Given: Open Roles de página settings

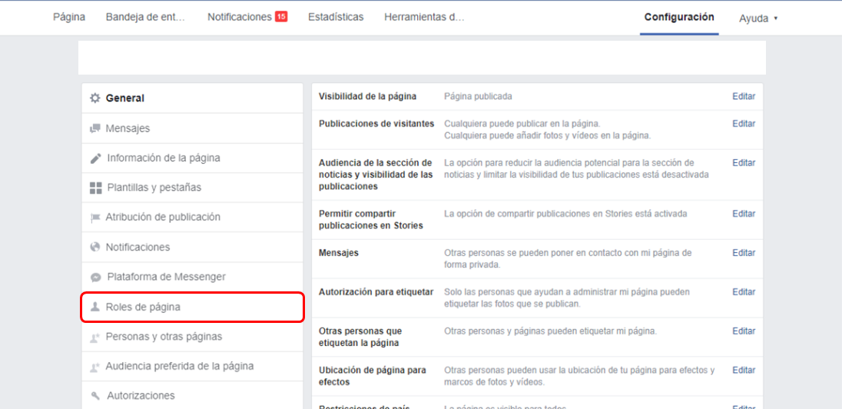Looking at the screenshot, I should (193, 307).
